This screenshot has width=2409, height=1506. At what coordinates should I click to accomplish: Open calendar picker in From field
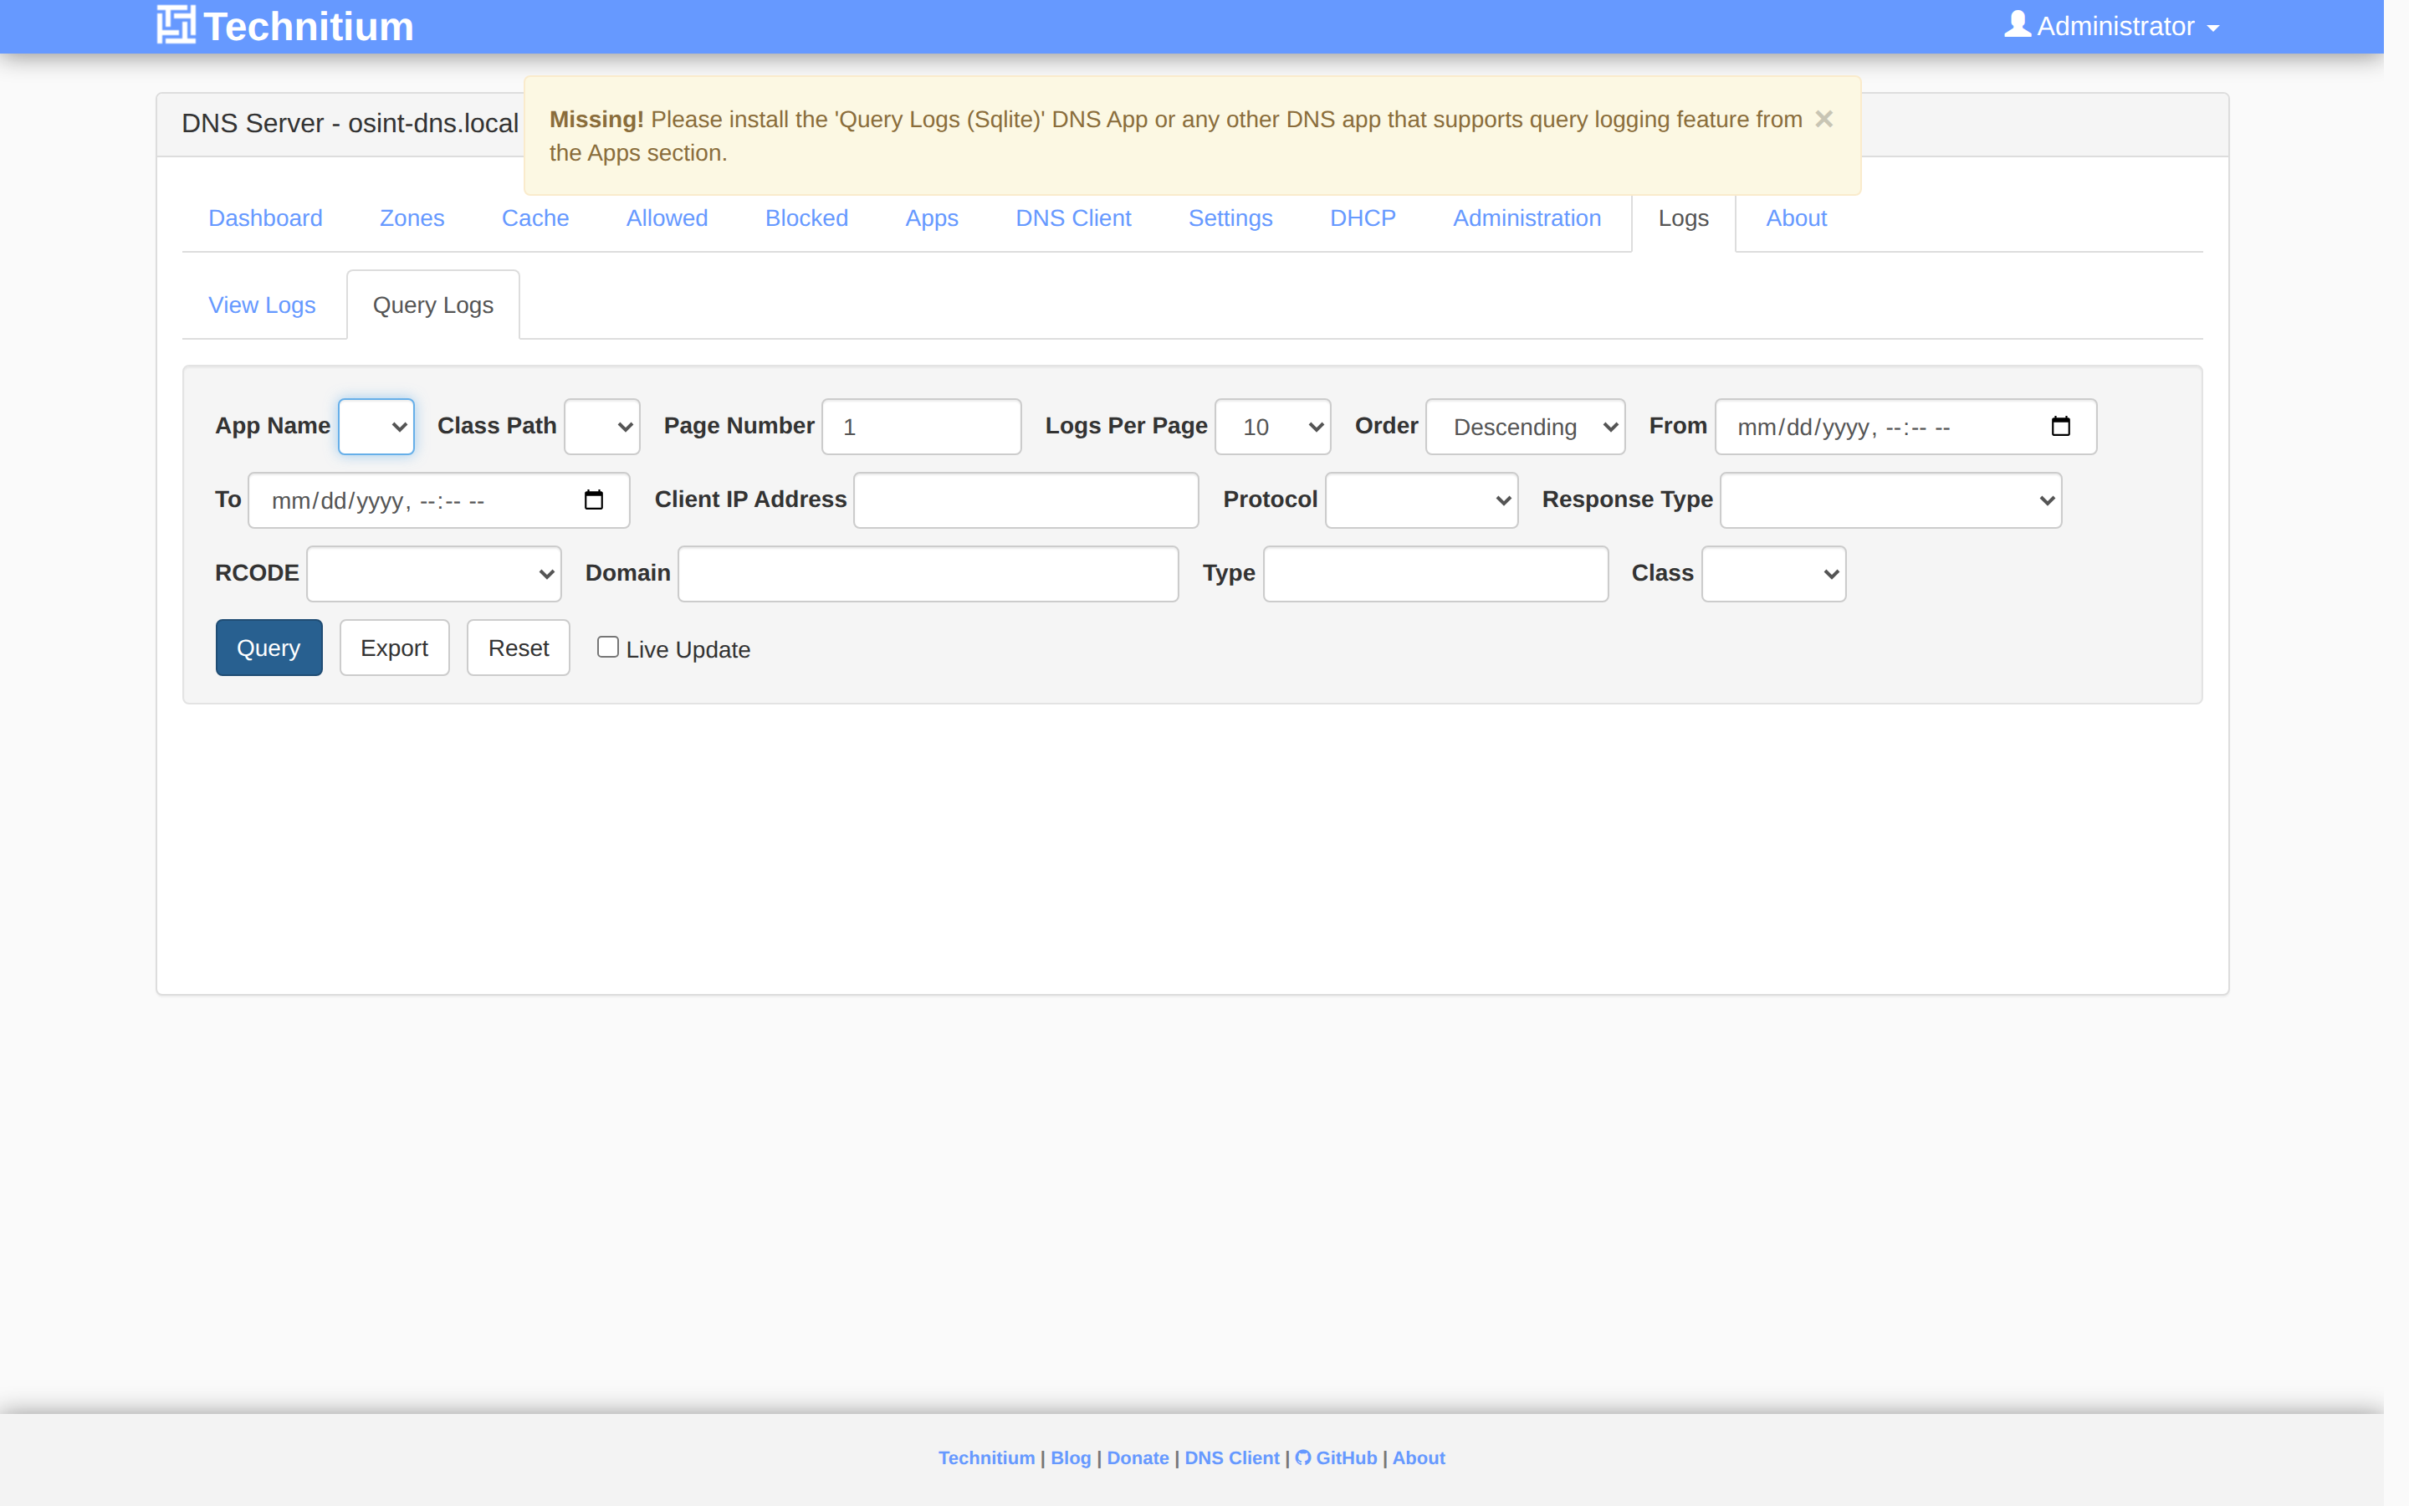(2060, 427)
